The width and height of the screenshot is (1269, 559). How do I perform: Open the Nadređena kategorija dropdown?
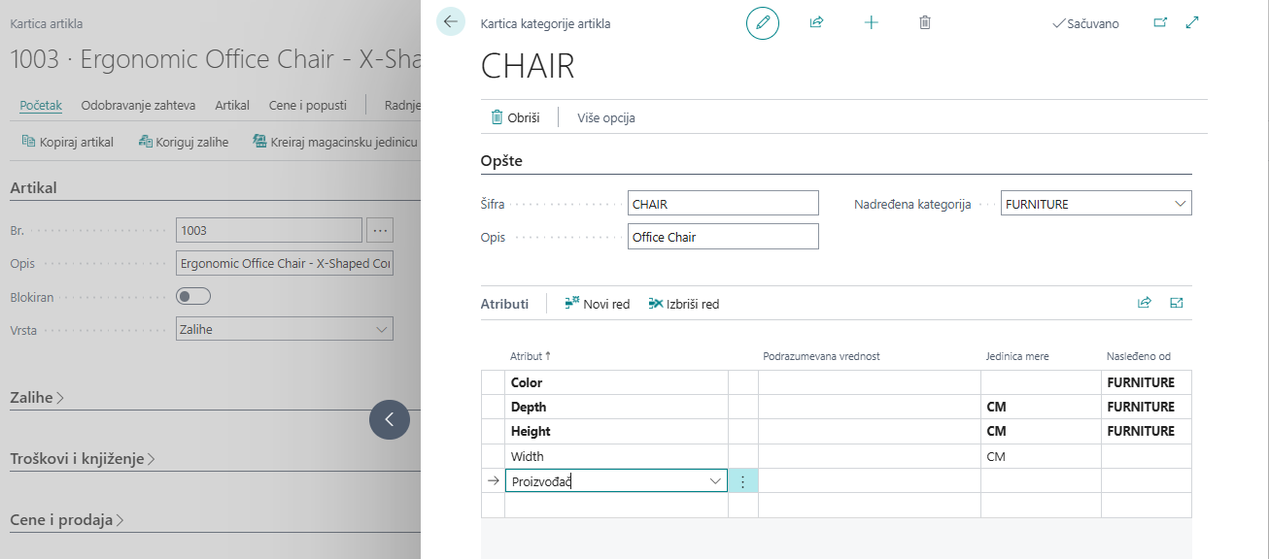click(x=1180, y=204)
